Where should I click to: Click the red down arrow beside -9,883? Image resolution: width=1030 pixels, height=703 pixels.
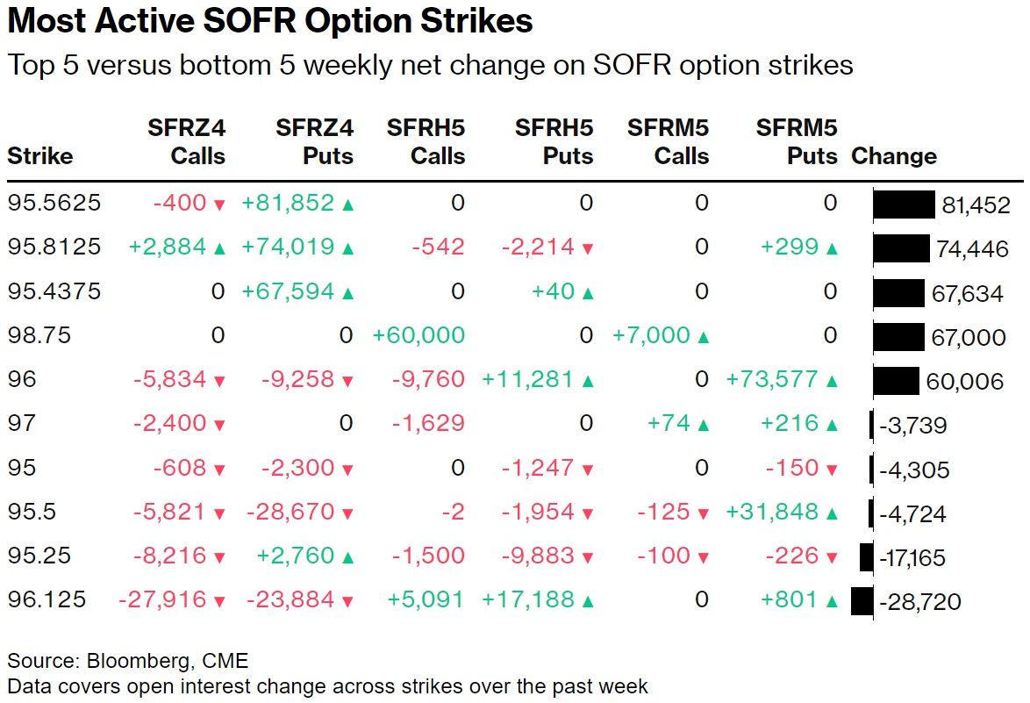[588, 557]
